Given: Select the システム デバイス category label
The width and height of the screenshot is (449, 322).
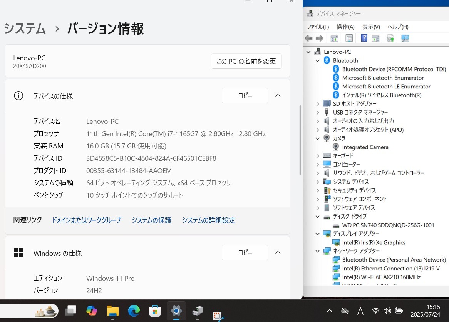Looking at the screenshot, I should (x=351, y=182).
